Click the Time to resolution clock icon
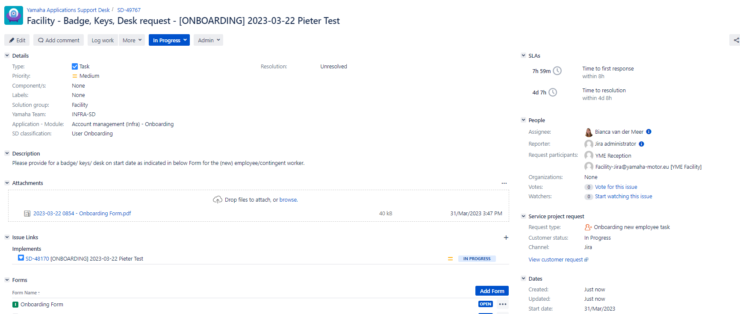 click(x=553, y=92)
